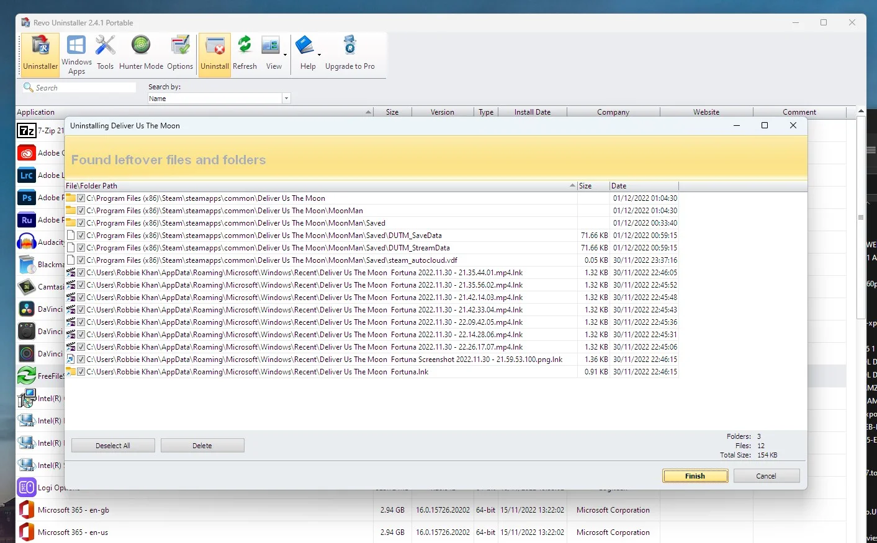The width and height of the screenshot is (877, 543).
Task: Uncheck the top Deliver Us The Moon folder
Action: click(81, 198)
